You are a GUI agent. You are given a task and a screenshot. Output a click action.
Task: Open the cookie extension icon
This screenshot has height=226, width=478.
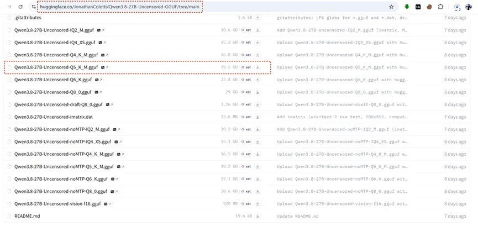coord(429,7)
